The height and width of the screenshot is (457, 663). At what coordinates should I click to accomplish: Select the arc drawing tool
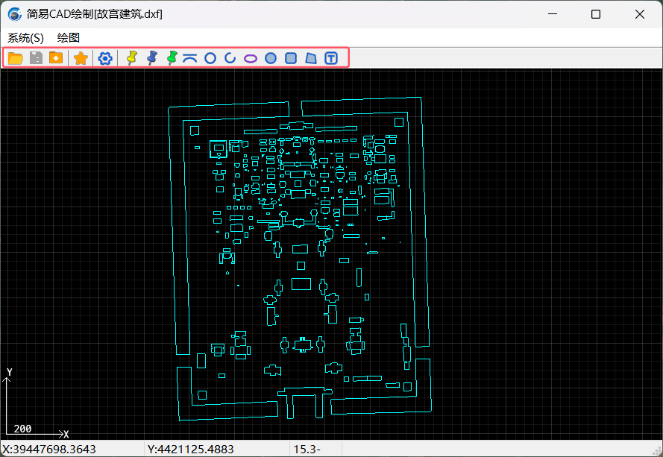[x=230, y=58]
